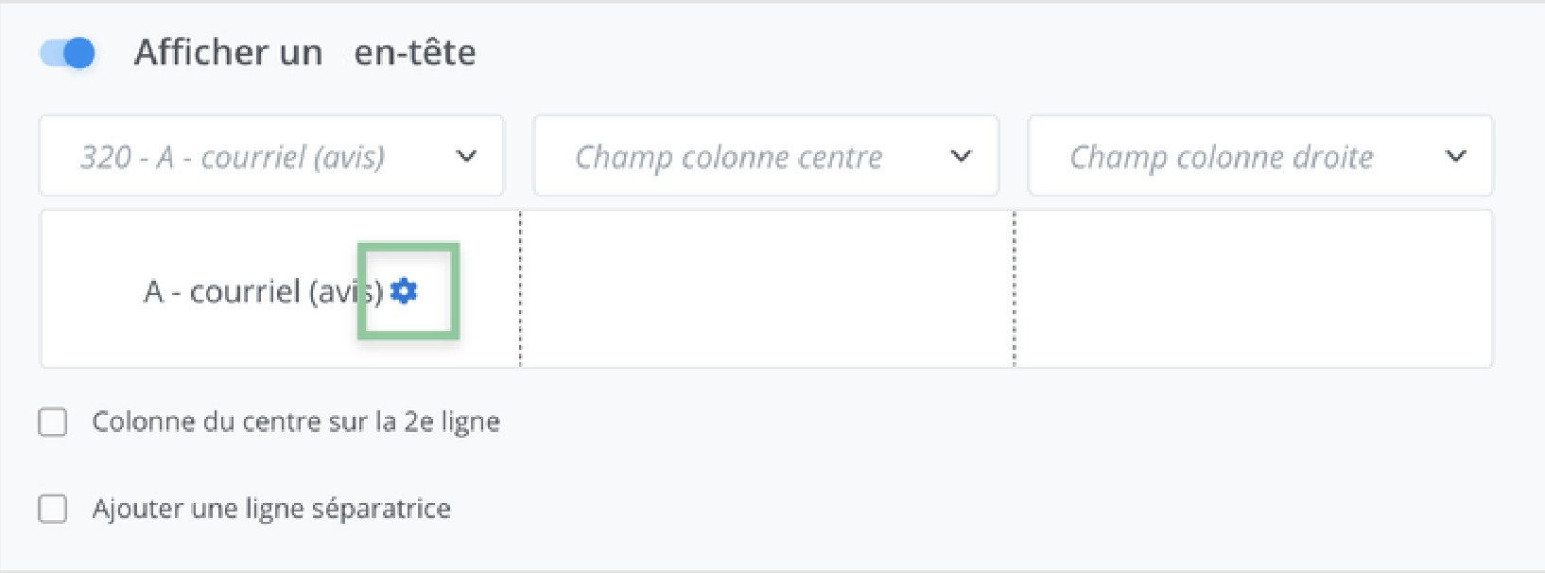Viewport: 1545px width, 573px height.
Task: Click the chevron on the left column dropdown
Action: [466, 156]
